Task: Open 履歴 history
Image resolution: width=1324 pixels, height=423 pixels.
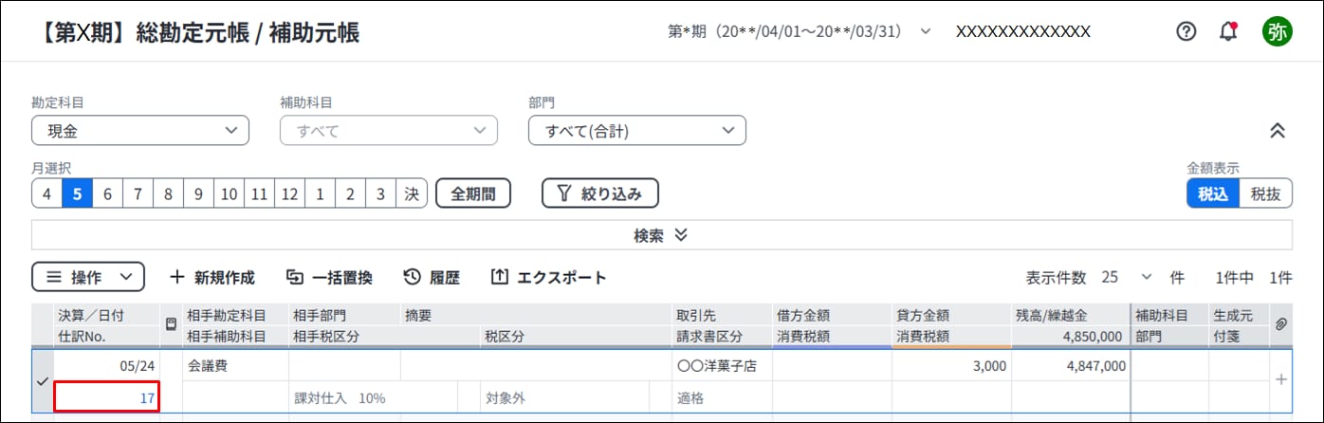Action: 432,278
